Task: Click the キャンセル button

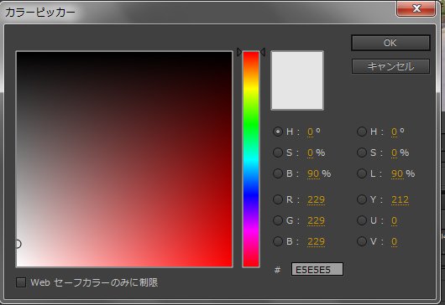Action: pyautogui.click(x=390, y=66)
